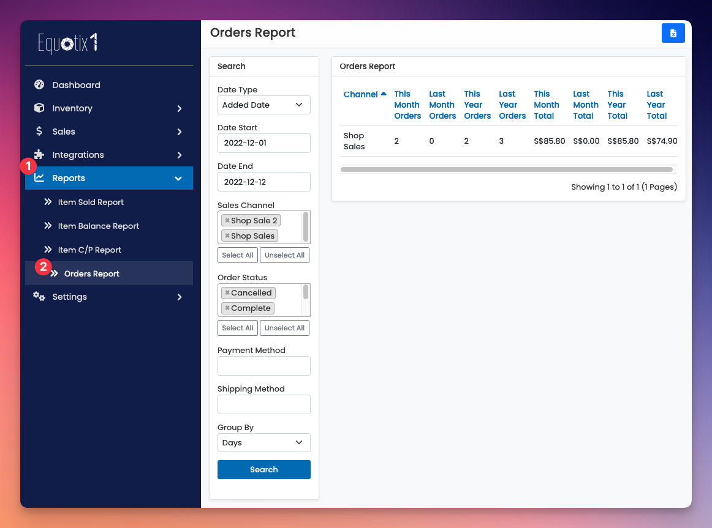
Task: Click the pagination text Showing 1 to 1
Action: 624,187
